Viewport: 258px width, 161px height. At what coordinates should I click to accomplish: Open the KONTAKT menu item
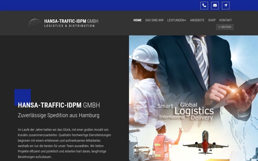coord(225,20)
